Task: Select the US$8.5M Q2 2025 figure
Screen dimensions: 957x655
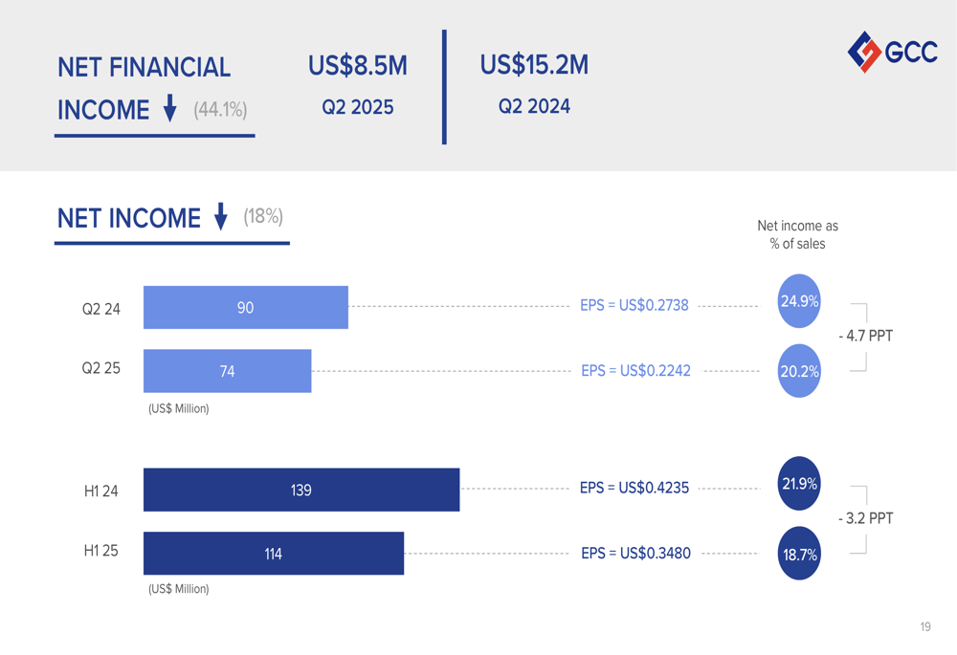Action: coord(358,66)
